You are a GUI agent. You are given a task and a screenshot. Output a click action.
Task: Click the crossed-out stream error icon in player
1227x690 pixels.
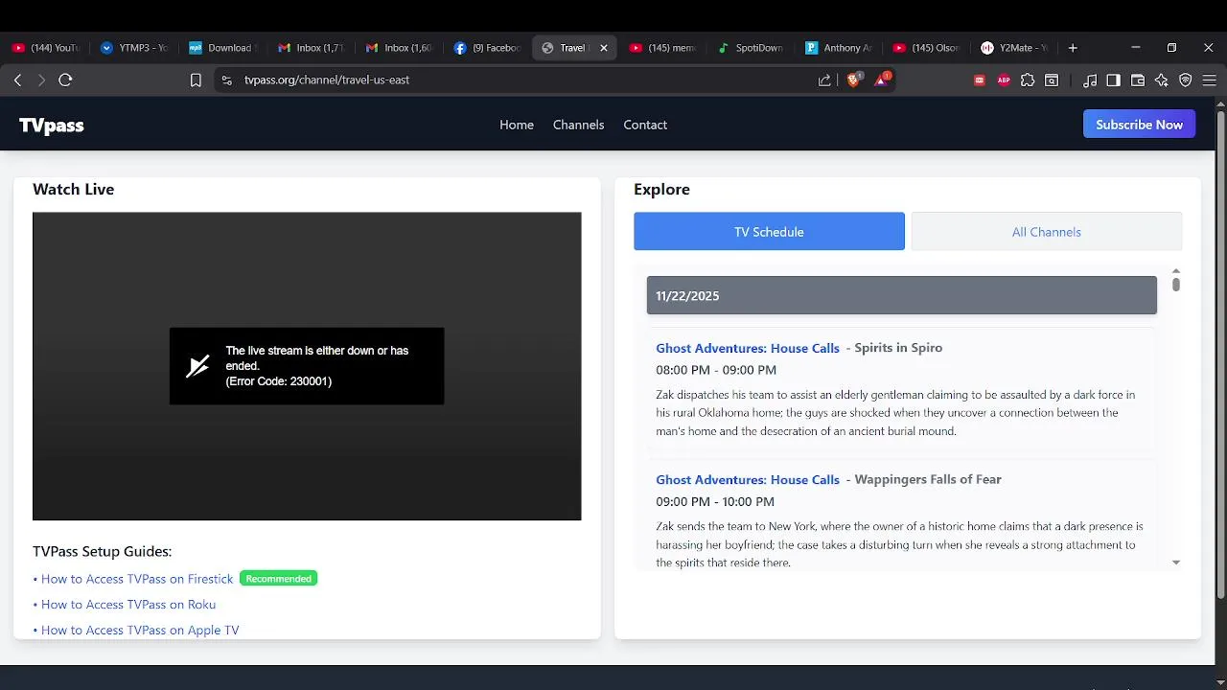click(197, 366)
